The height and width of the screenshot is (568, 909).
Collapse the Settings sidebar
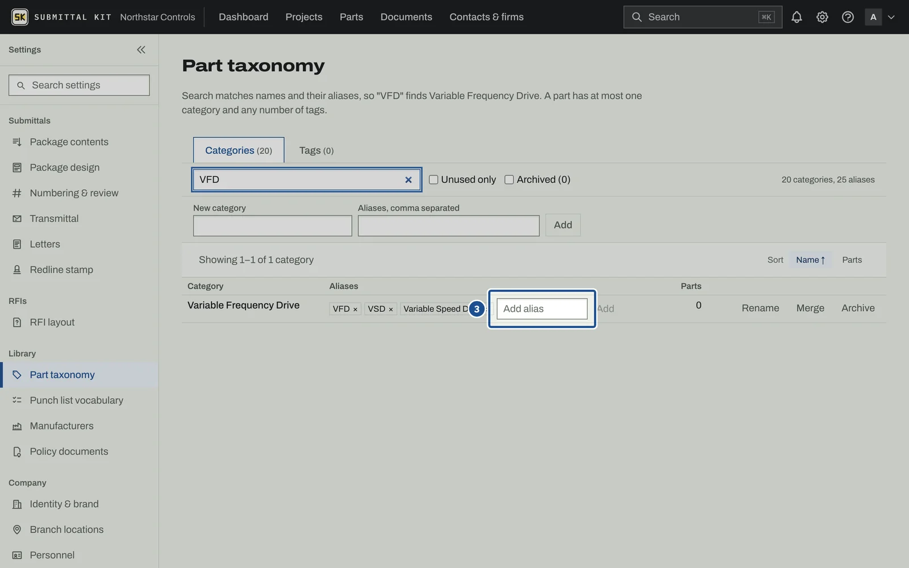tap(141, 50)
